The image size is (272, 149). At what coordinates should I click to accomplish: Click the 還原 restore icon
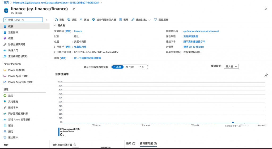tap(69, 20)
